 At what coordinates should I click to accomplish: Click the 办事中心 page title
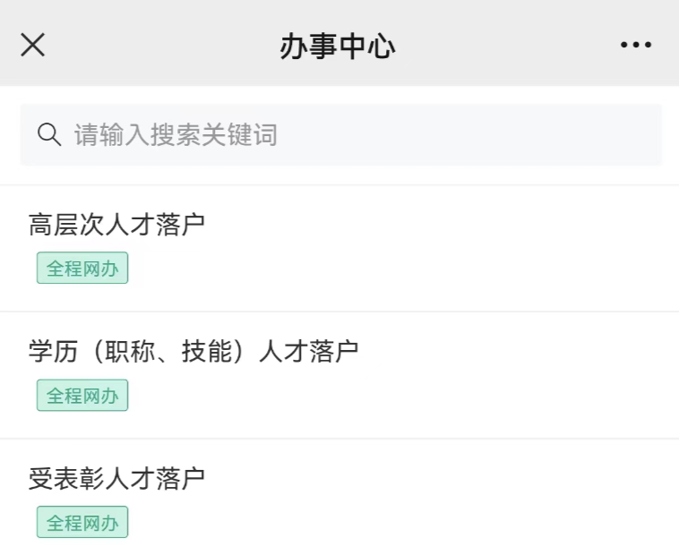[x=338, y=46]
